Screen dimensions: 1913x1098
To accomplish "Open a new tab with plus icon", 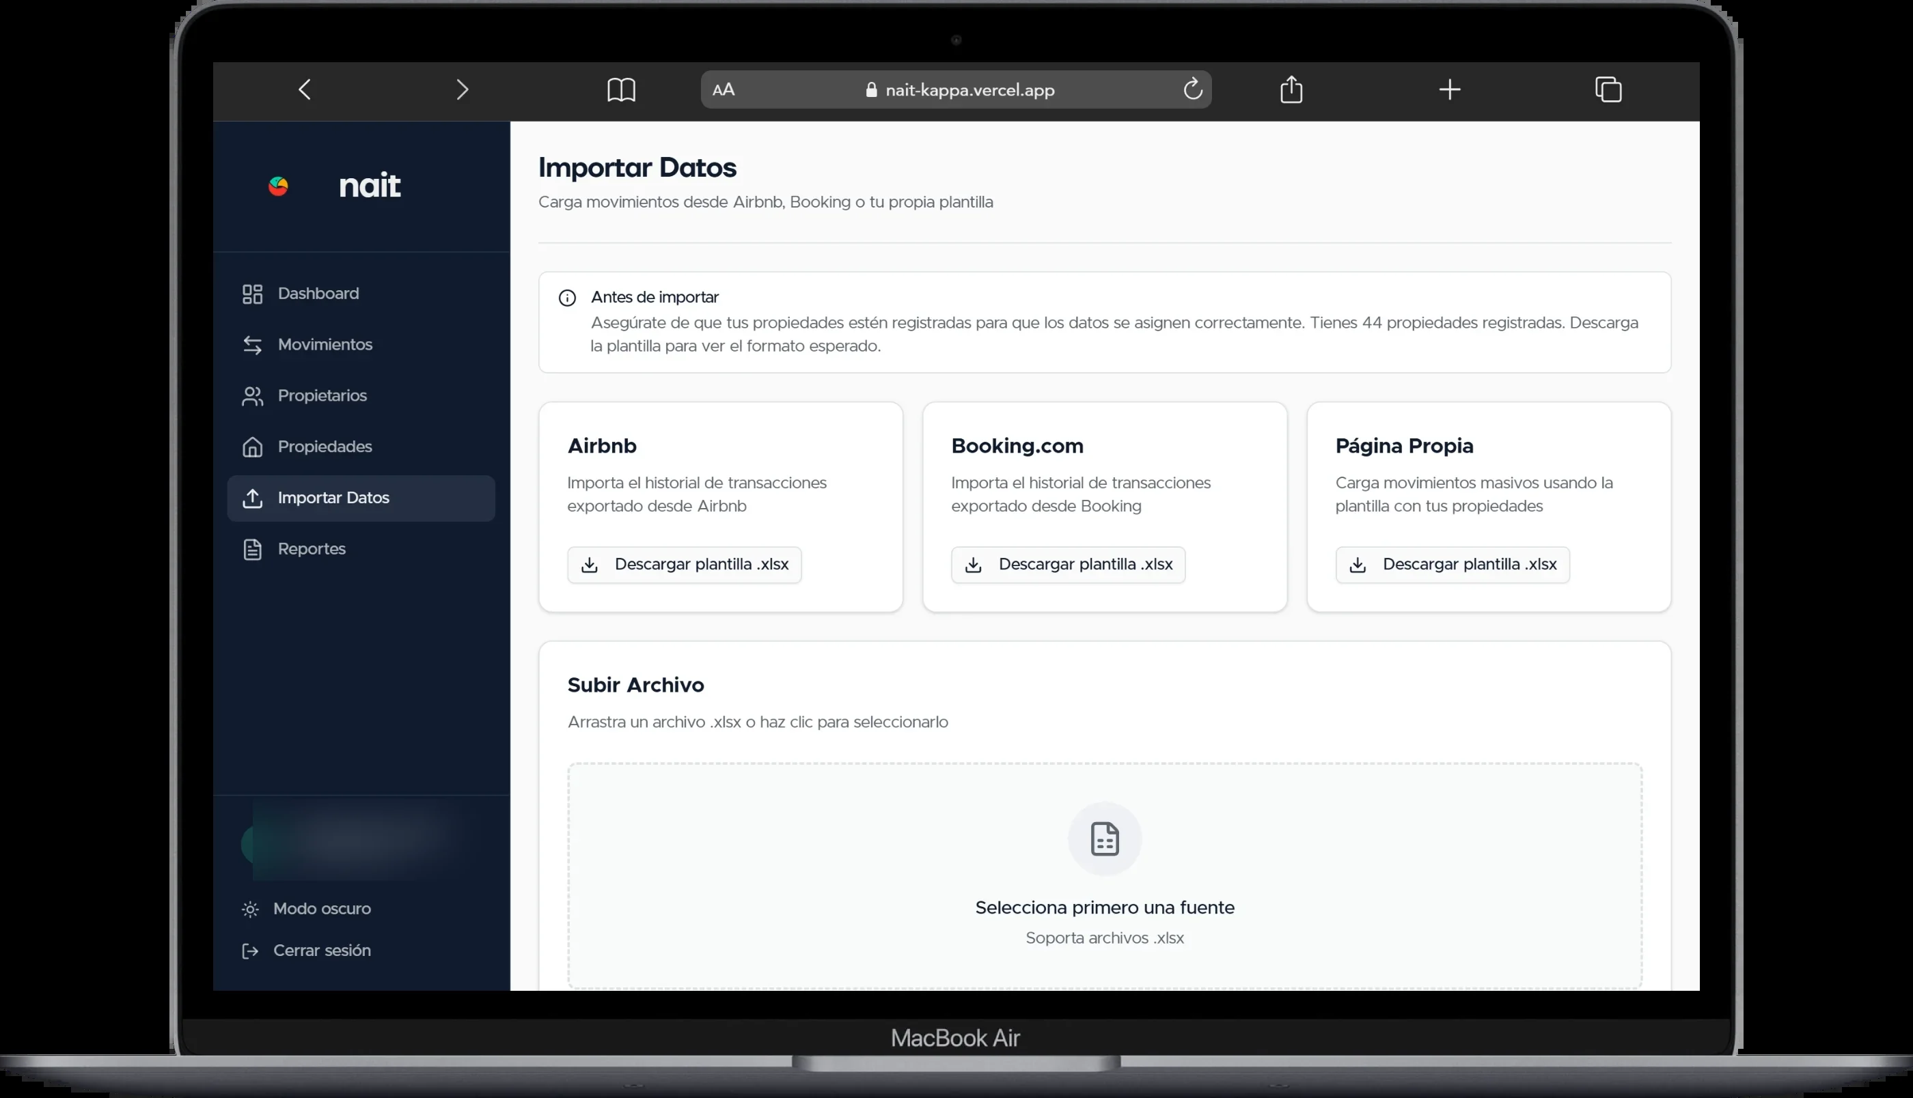I will [x=1449, y=89].
